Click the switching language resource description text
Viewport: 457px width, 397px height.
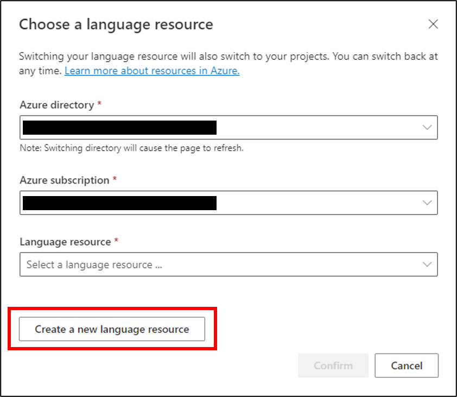228,64
